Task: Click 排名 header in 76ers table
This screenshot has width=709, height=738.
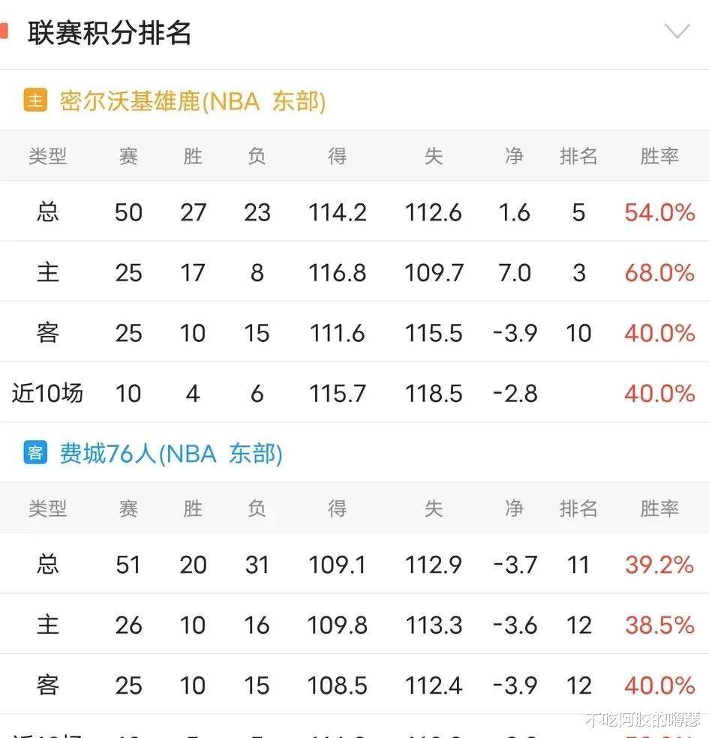Action: tap(578, 508)
